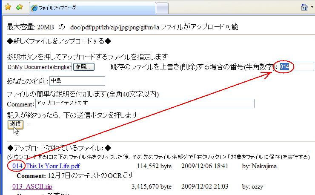Click the uploader name by: ozzy

coord(253,186)
